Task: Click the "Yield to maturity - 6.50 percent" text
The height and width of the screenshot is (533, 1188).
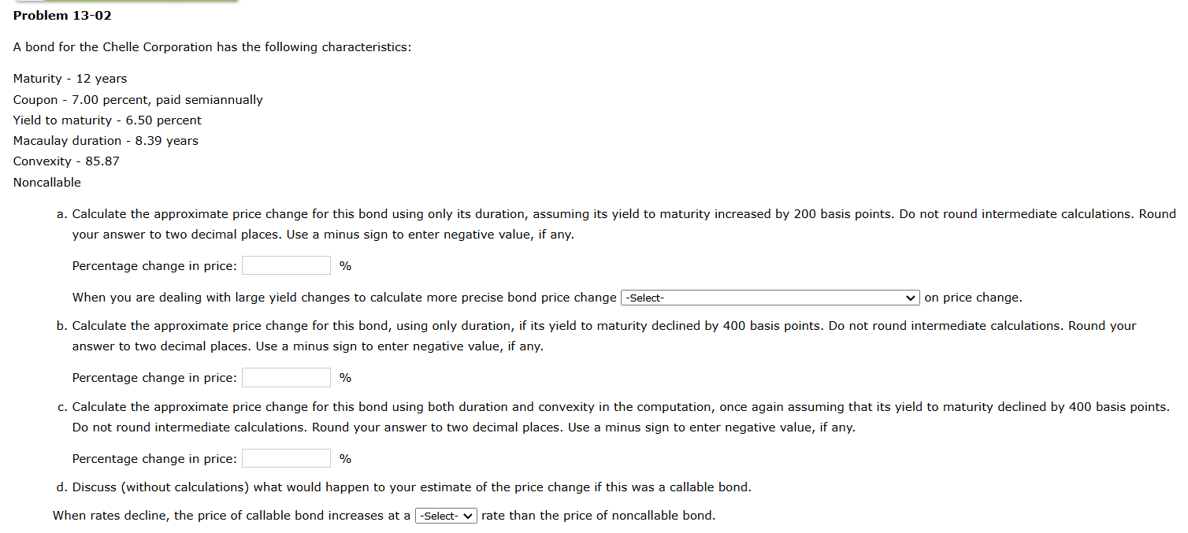Action: pos(106,120)
